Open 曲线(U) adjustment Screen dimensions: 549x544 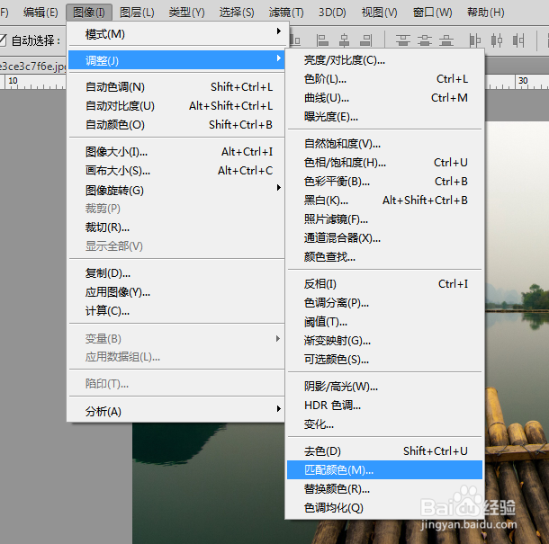tap(384, 98)
